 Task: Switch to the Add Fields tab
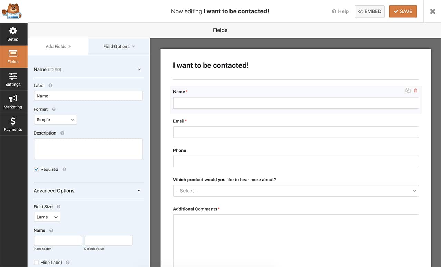point(58,46)
